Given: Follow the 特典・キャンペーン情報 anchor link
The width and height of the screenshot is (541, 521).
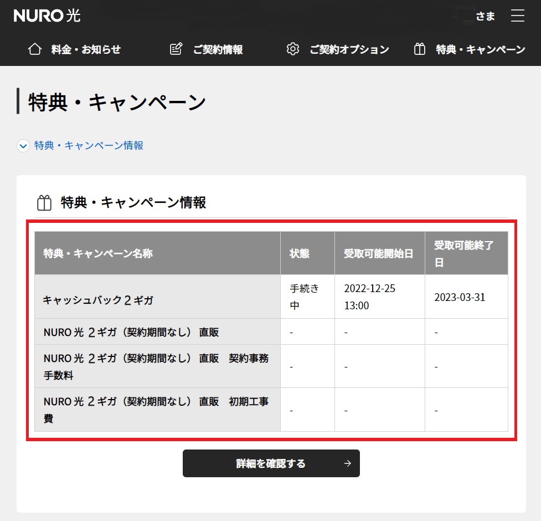Looking at the screenshot, I should point(89,146).
